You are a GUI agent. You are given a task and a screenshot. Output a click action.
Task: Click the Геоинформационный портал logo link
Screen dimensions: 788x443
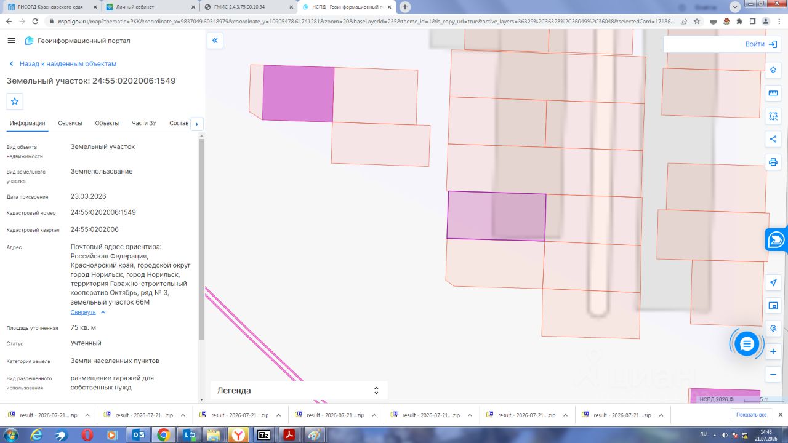pos(78,41)
